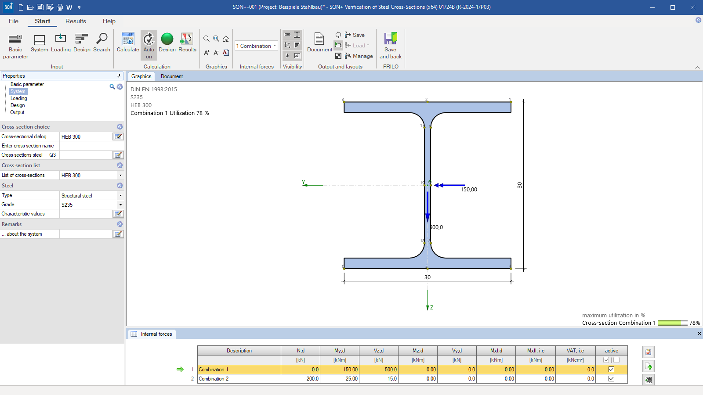Toggle the dimension lines visibility icon
The width and height of the screenshot is (703, 395).
click(287, 35)
